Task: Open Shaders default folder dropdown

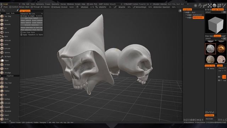Action: point(214,39)
